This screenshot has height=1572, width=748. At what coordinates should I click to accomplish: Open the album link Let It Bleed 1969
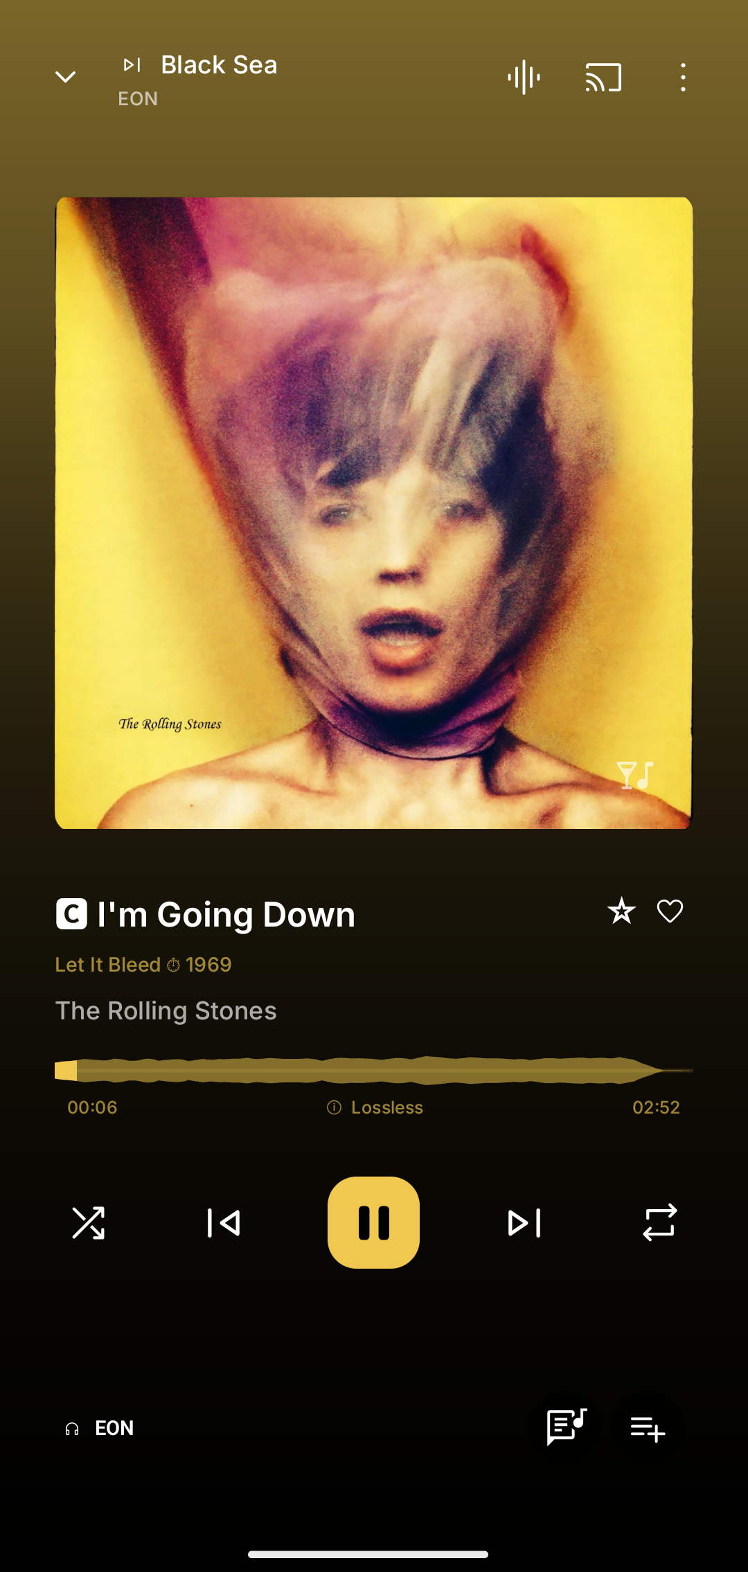click(143, 965)
